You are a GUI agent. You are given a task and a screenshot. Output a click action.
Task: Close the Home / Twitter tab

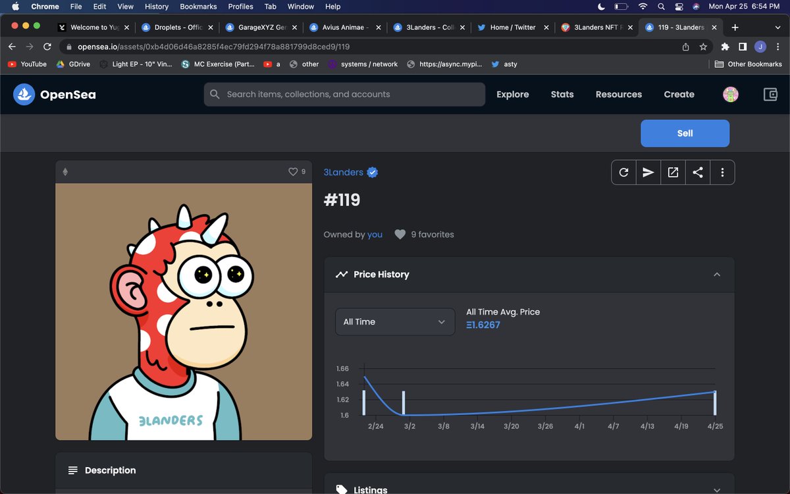[546, 27]
